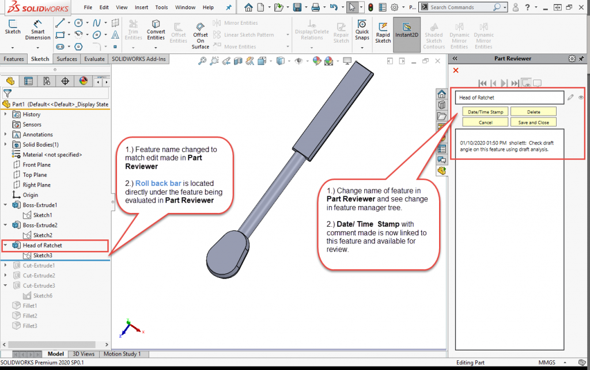Viewport: 590px width, 370px height.
Task: Select the Front Plane item
Action: pos(36,165)
